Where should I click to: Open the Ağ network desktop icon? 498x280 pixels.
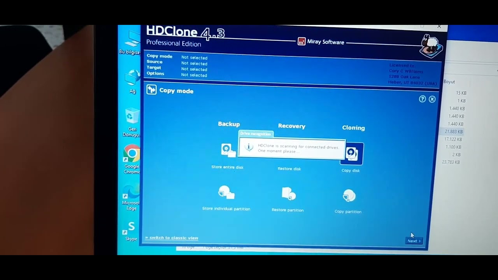click(x=133, y=79)
